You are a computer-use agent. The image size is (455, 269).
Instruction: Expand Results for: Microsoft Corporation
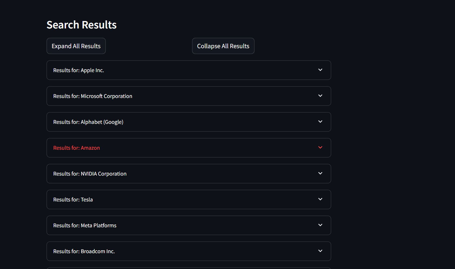[x=189, y=96]
